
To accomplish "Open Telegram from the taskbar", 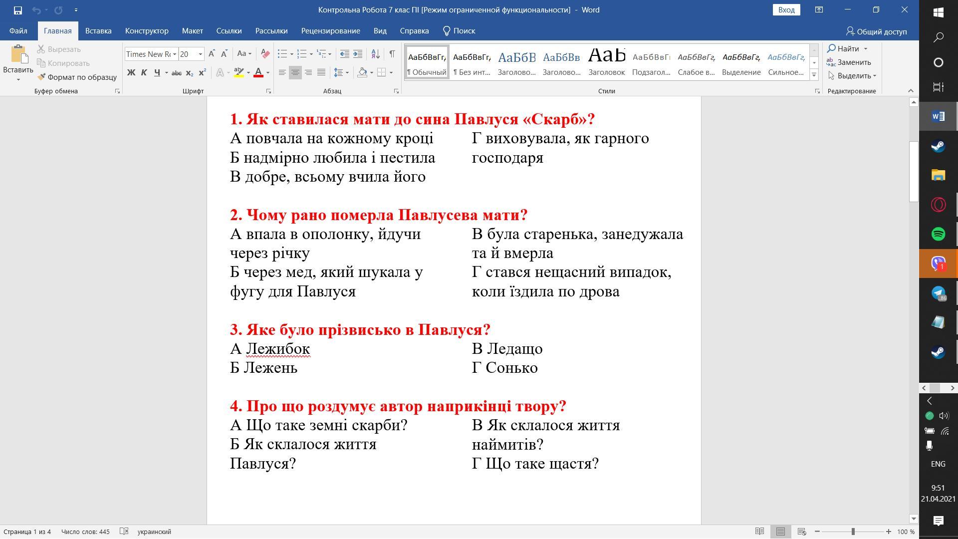I will tap(938, 293).
